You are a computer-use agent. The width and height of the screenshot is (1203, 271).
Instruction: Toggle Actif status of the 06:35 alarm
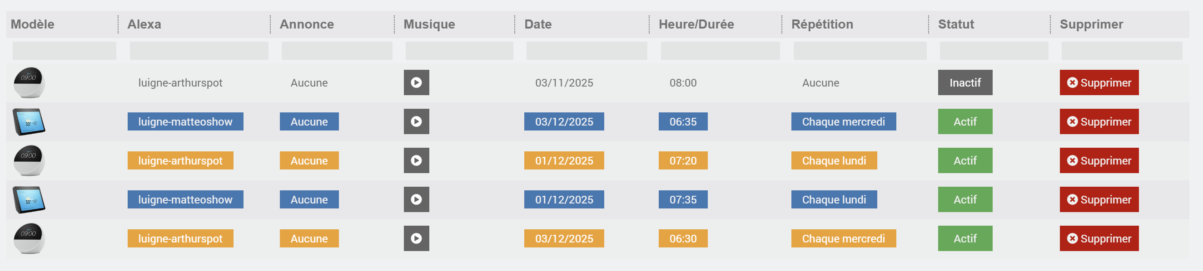click(965, 121)
